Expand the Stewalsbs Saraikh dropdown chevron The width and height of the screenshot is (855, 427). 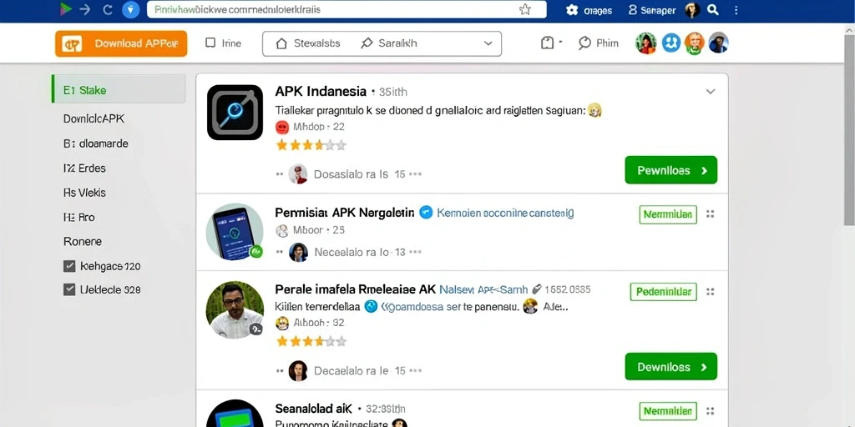coord(488,43)
